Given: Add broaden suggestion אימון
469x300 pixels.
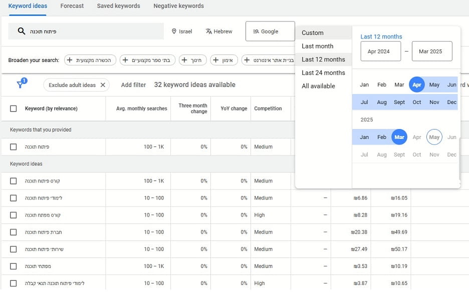Looking at the screenshot, I should (x=224, y=60).
